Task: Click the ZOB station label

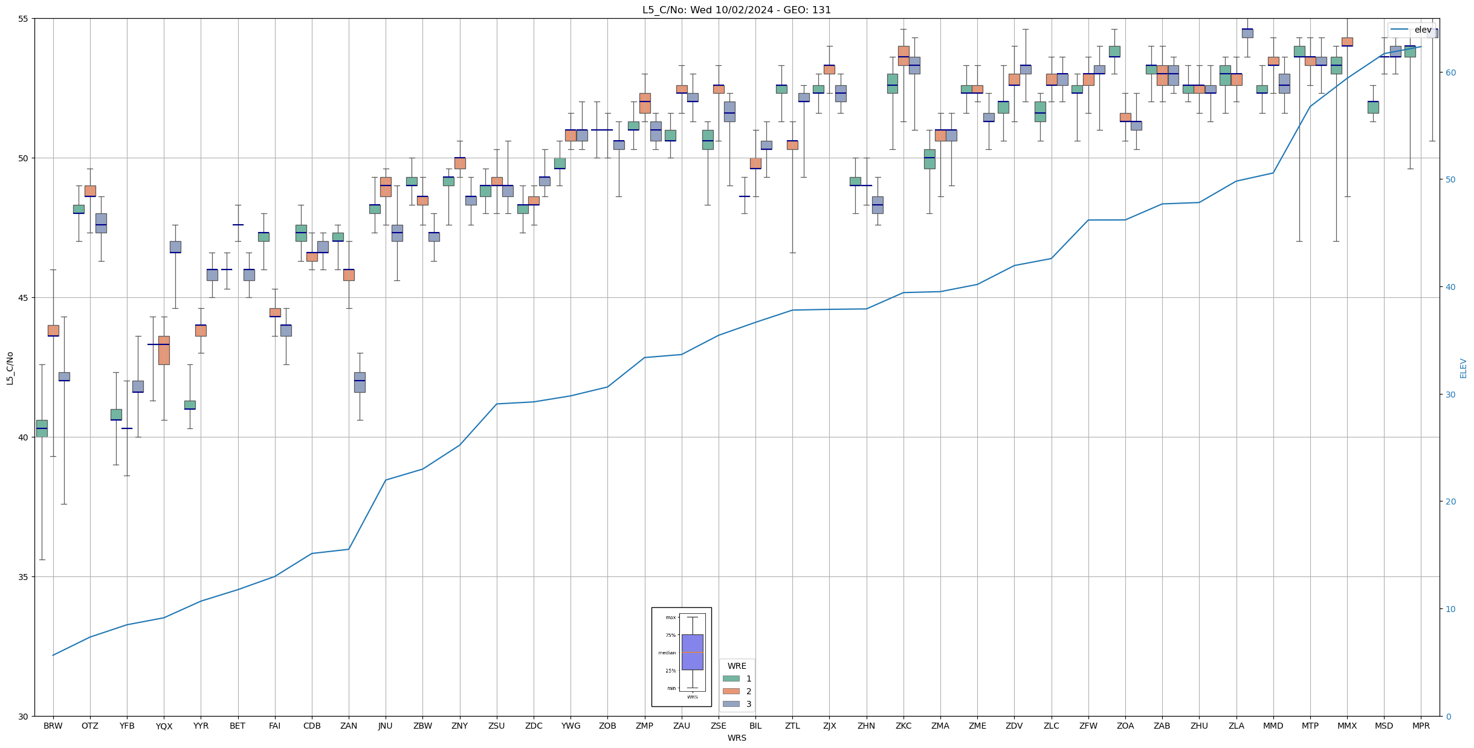Action: 607,726
